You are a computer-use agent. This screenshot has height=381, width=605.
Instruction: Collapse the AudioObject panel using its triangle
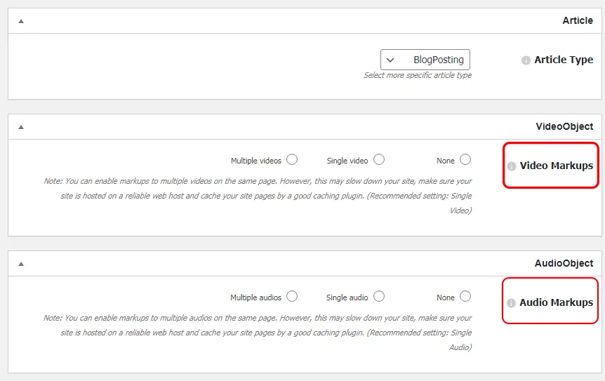coord(21,264)
